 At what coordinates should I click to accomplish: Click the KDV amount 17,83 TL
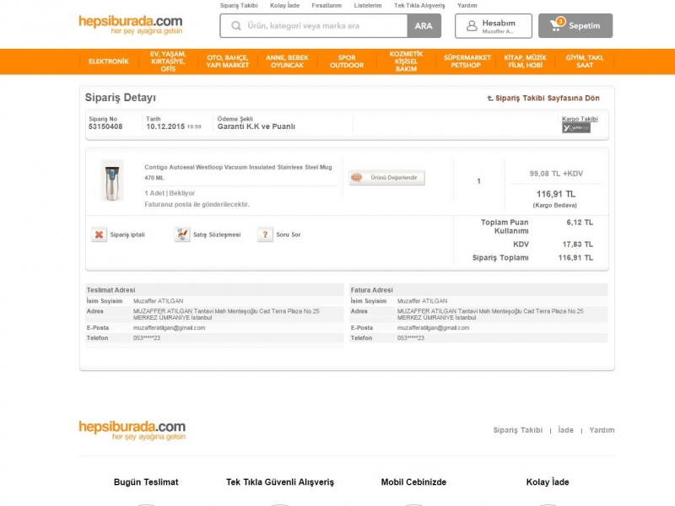tap(578, 245)
